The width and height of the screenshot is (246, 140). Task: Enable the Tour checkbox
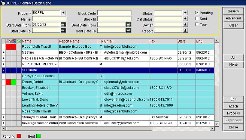197,24
